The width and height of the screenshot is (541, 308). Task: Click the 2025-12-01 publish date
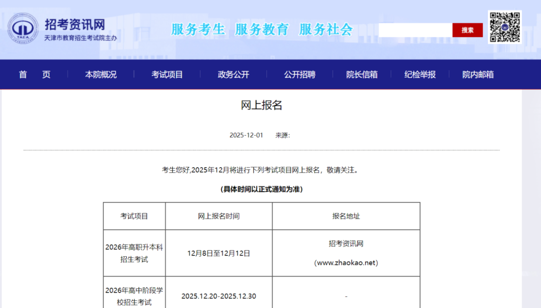(x=245, y=134)
